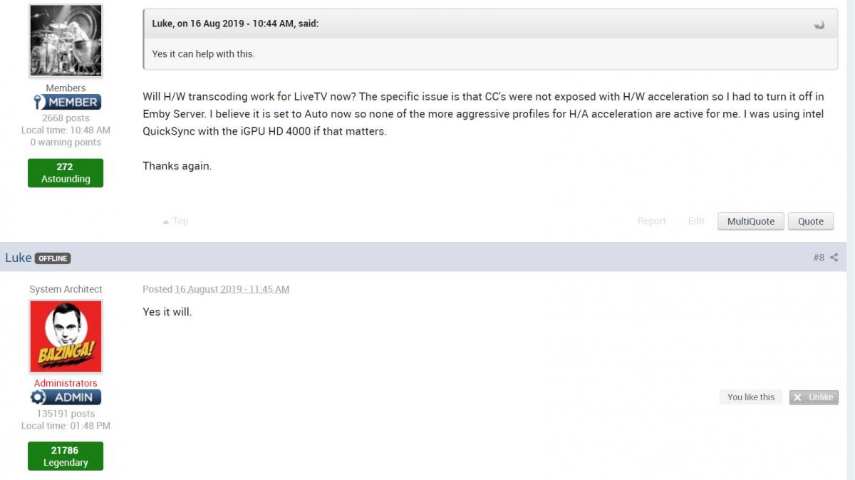This screenshot has width=855, height=480.
Task: Click the "You like this" label
Action: (x=750, y=397)
